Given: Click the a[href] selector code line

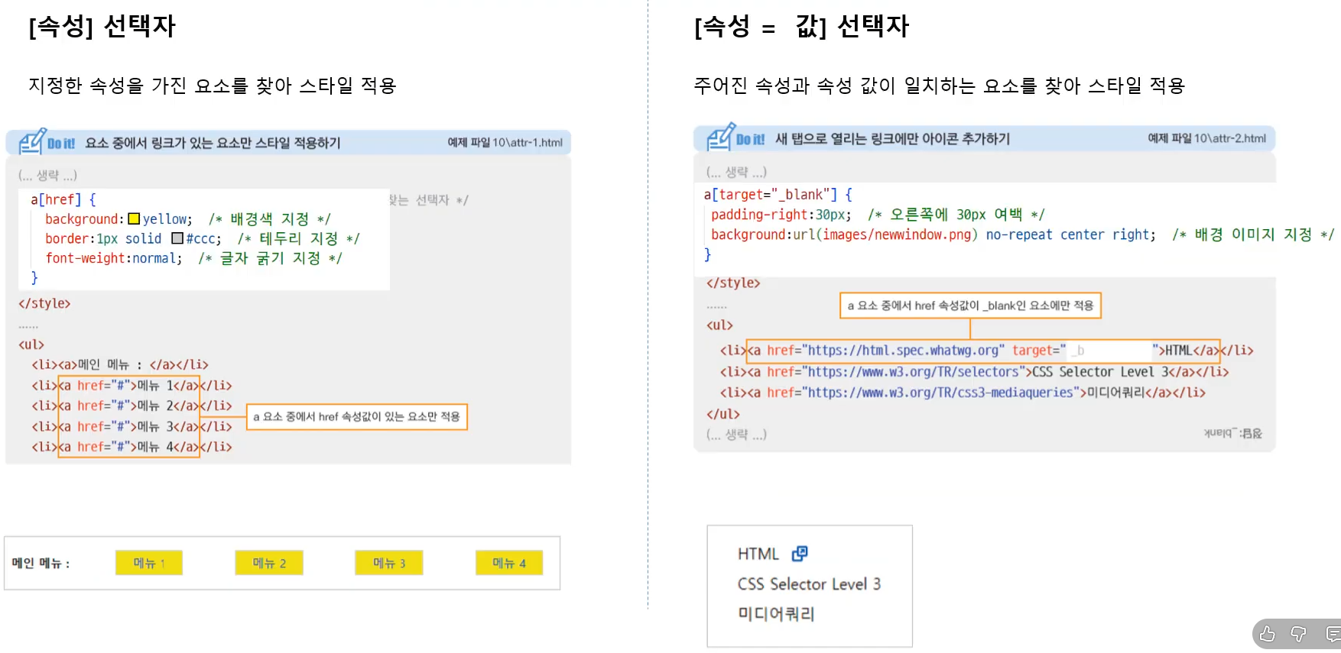Looking at the screenshot, I should tap(63, 199).
